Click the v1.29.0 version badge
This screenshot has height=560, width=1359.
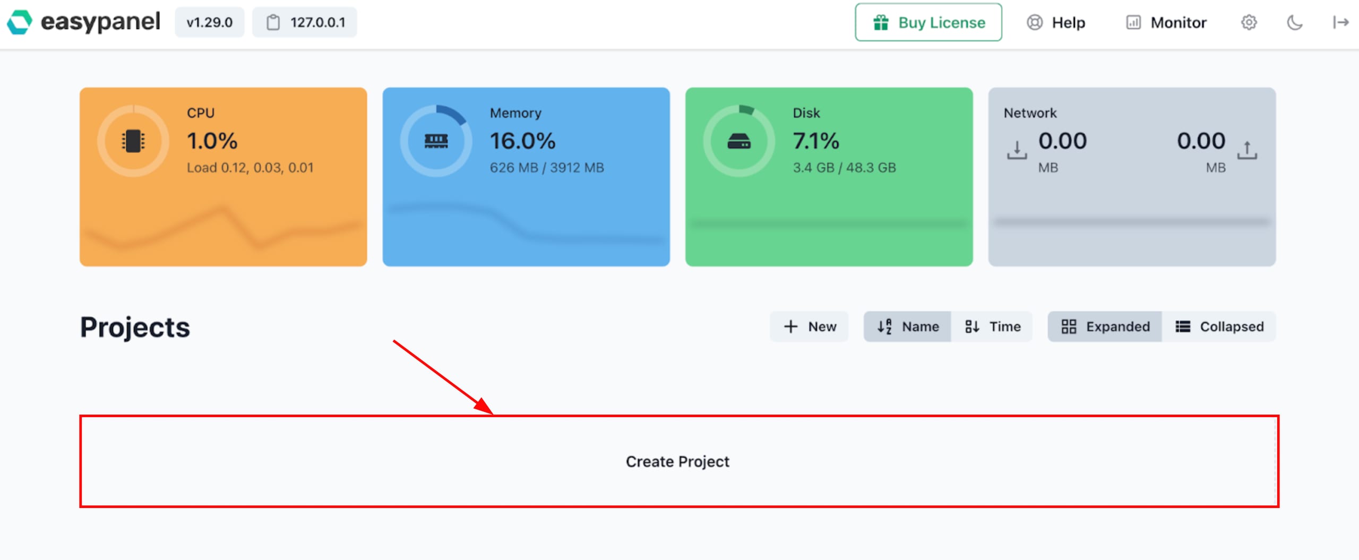click(209, 22)
